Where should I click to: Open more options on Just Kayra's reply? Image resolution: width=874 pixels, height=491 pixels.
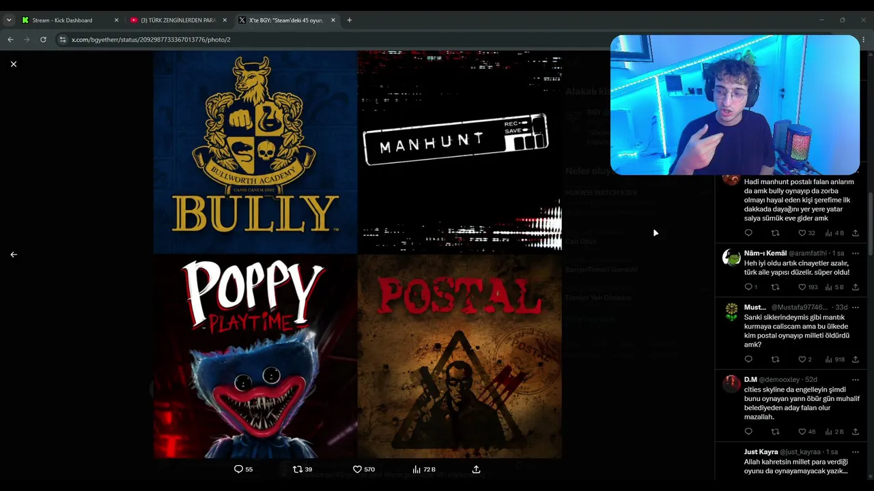point(855,452)
